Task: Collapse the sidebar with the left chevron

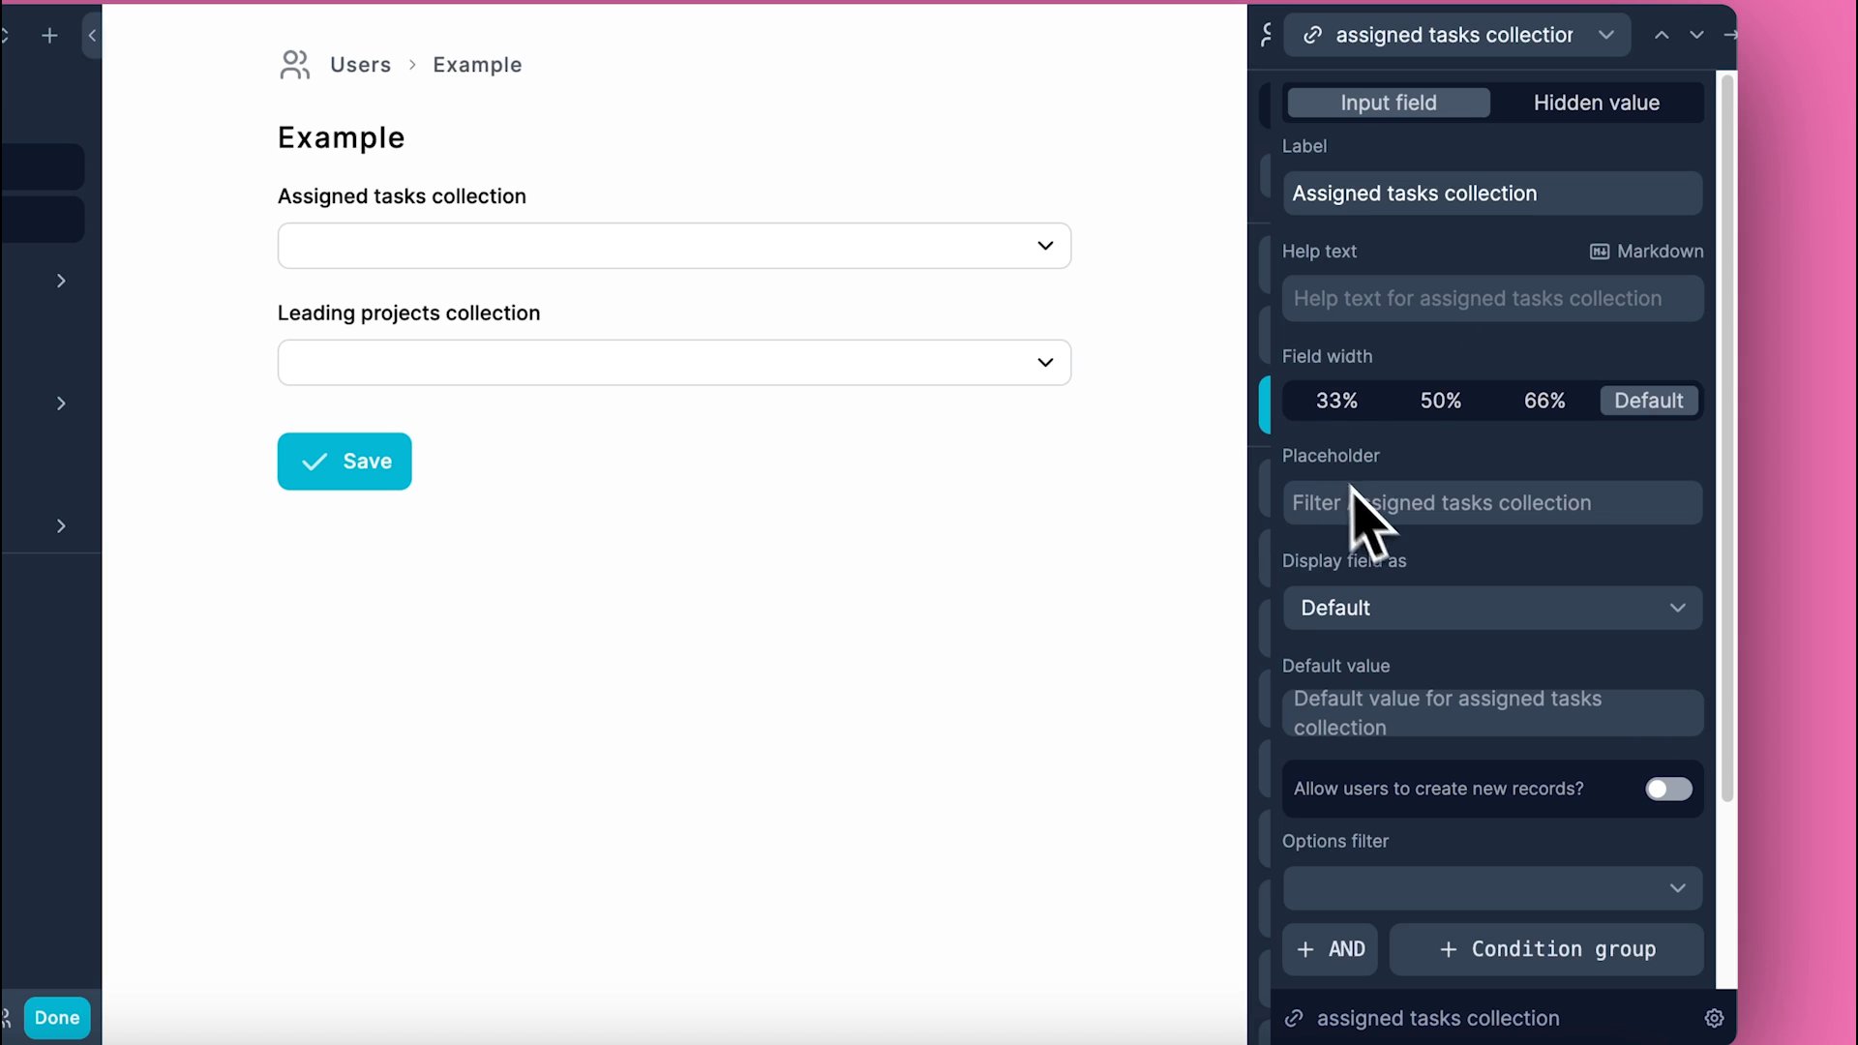Action: pyautogui.click(x=92, y=36)
